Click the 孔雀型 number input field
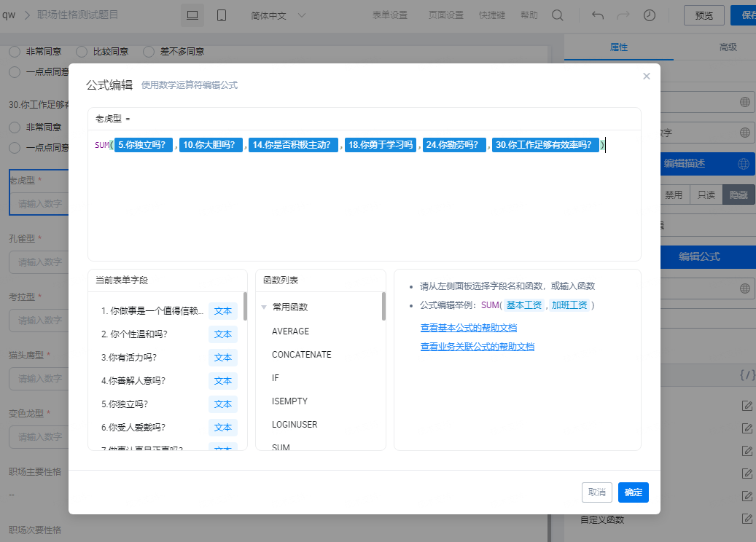This screenshot has height=542, width=756. (x=39, y=262)
